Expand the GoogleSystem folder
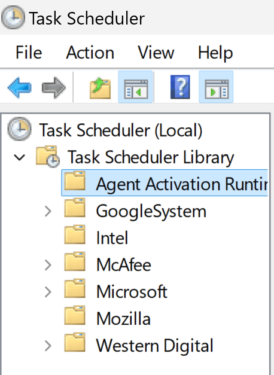This screenshot has height=375, width=274. click(48, 211)
